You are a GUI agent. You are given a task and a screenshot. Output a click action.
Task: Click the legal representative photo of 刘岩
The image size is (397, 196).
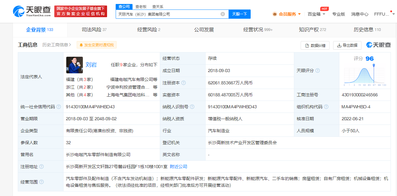tap(75, 65)
